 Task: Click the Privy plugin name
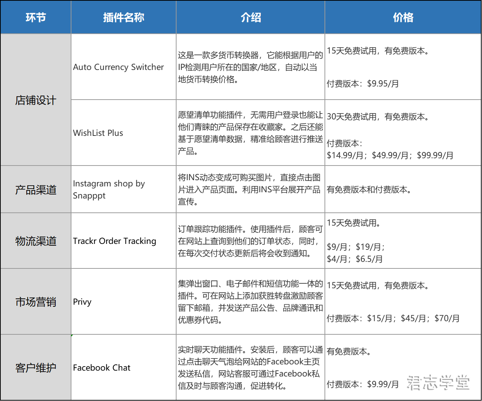pyautogui.click(x=82, y=302)
